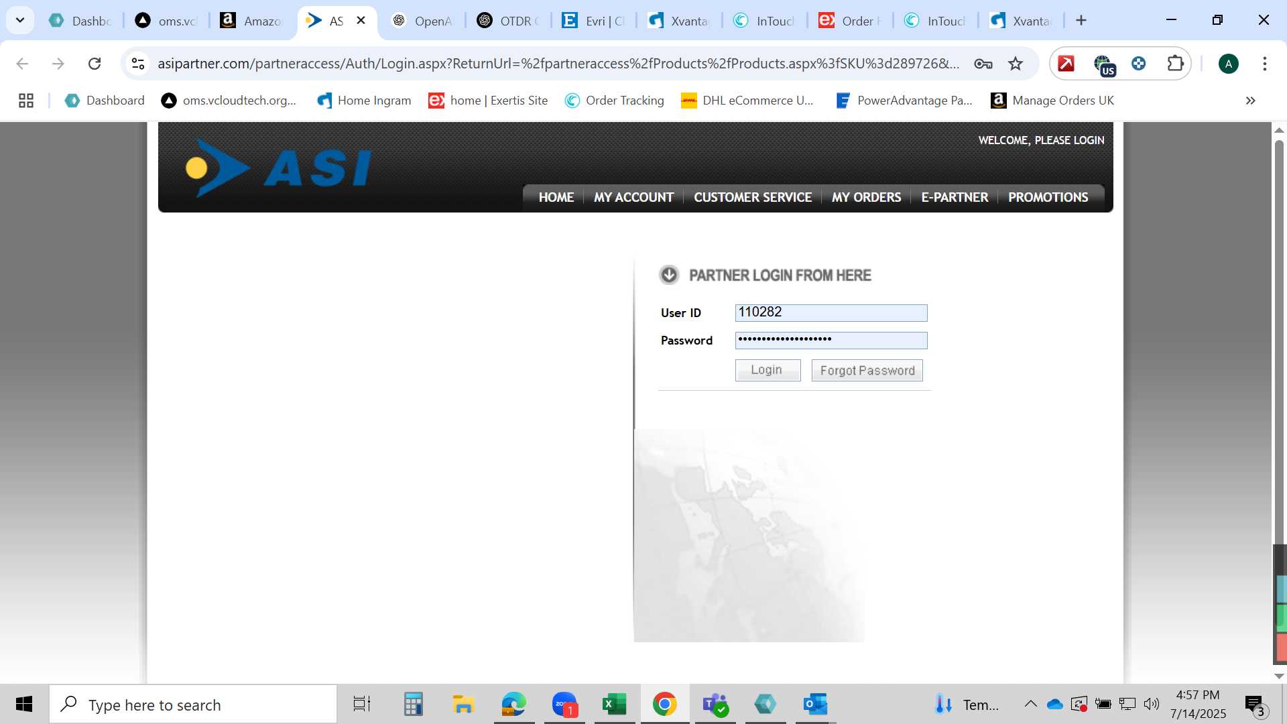The height and width of the screenshot is (724, 1287).
Task: Open MY ORDERS menu item
Action: pyautogui.click(x=866, y=197)
